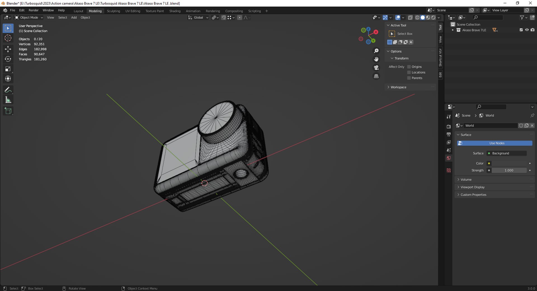Viewport: 537px width, 291px height.
Task: Toggle X-ray mode in viewport header
Action: (410, 18)
